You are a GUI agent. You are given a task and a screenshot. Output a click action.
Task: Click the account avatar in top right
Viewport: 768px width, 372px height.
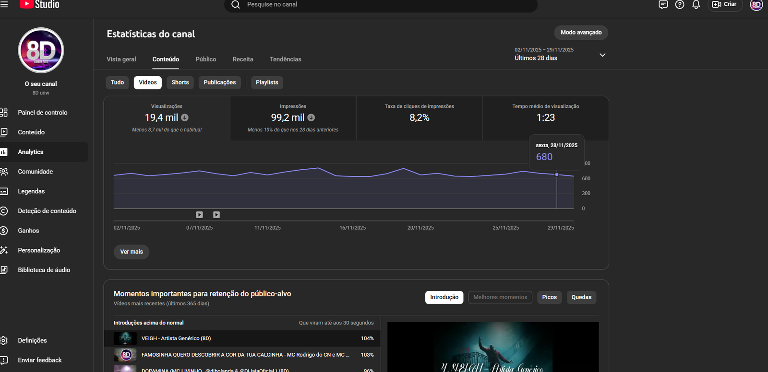[756, 5]
